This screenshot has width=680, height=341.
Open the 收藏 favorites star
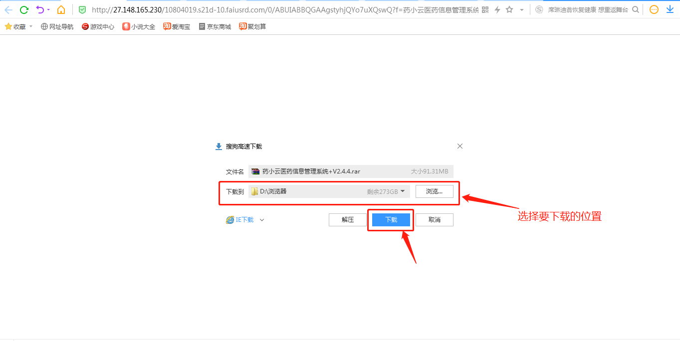[x=8, y=26]
